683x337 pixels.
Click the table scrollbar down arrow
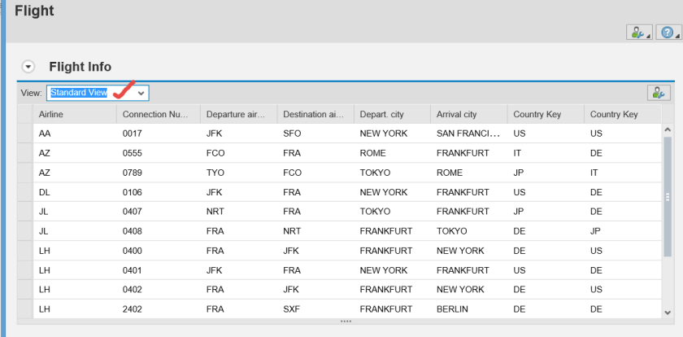[668, 312]
